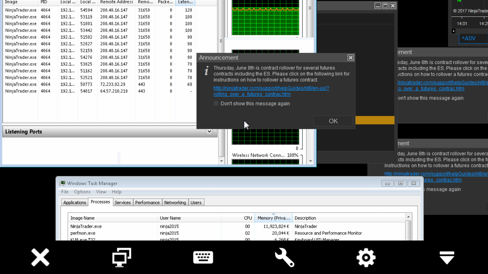Click the chart scroll-left arrow

pos(453,31)
